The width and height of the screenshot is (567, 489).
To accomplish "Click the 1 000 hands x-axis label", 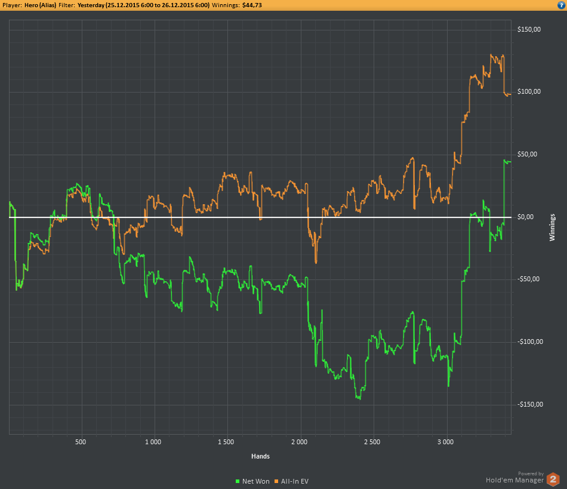I will coord(153,442).
